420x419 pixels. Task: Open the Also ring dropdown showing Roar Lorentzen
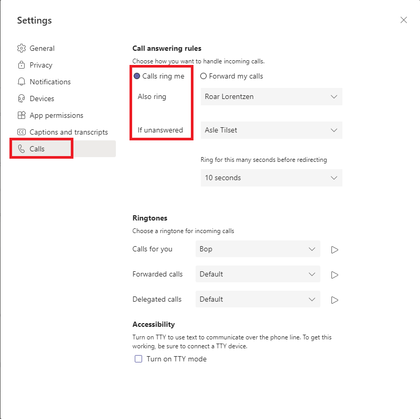point(271,96)
